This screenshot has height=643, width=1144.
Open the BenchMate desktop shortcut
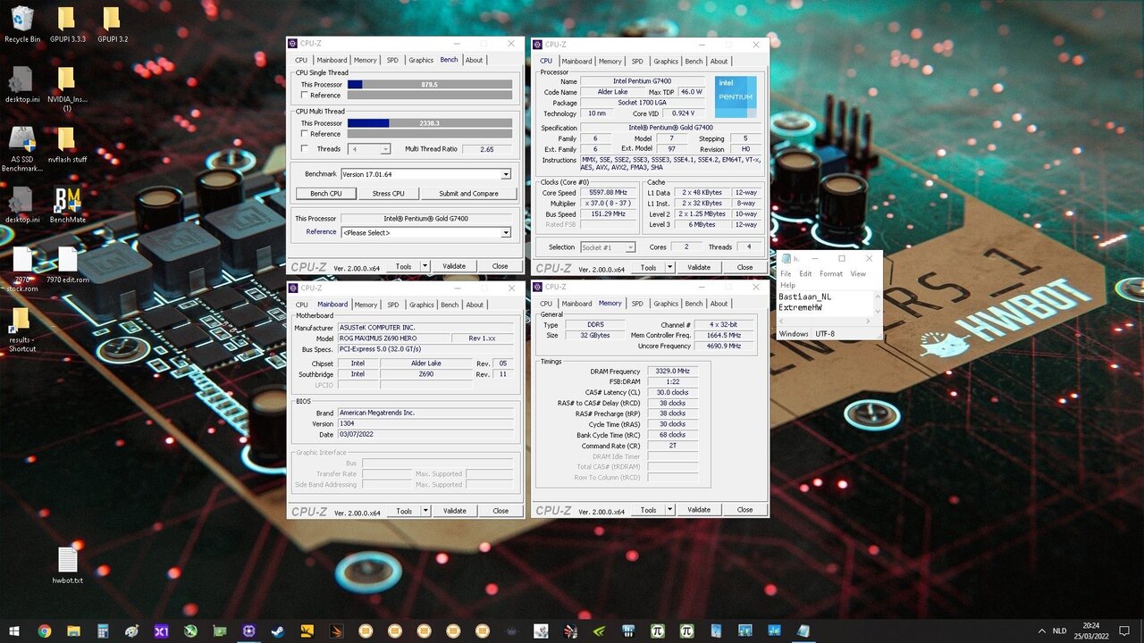tap(66, 202)
